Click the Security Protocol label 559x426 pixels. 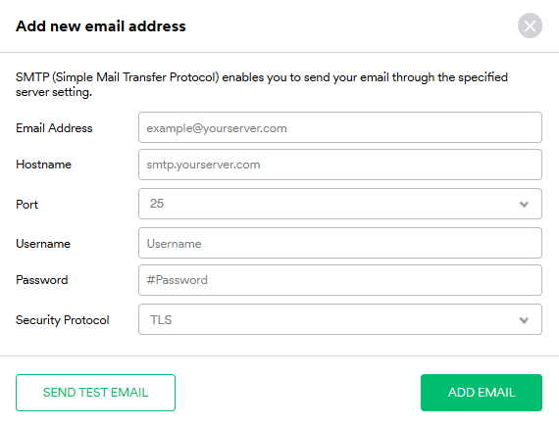pyautogui.click(x=63, y=320)
